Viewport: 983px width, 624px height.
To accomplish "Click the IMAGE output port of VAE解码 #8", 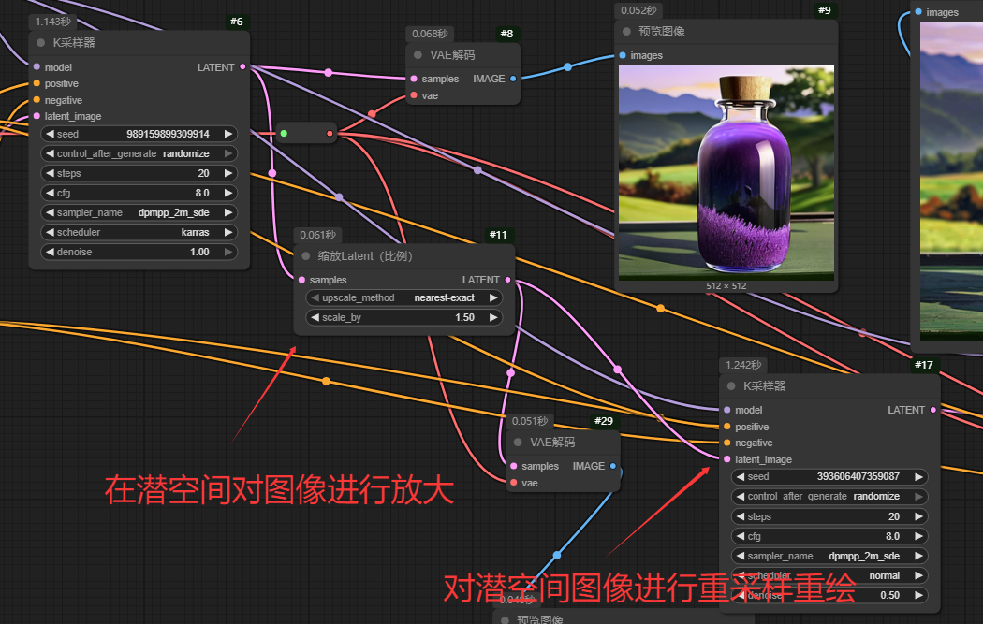I will (x=512, y=80).
